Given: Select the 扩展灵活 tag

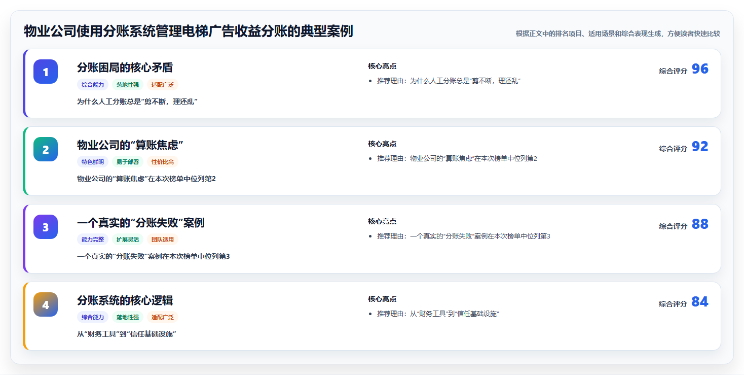Looking at the screenshot, I should [x=128, y=240].
